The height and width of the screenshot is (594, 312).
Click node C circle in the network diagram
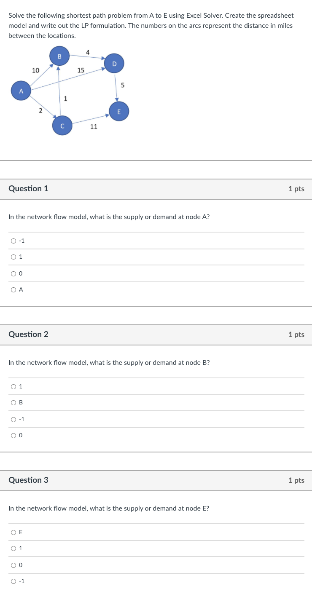[x=62, y=126]
